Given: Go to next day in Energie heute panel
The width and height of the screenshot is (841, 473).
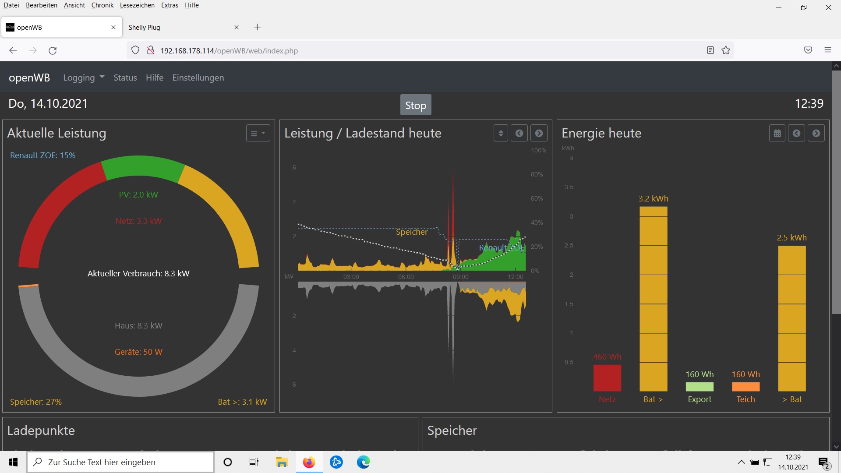Looking at the screenshot, I should coord(816,133).
